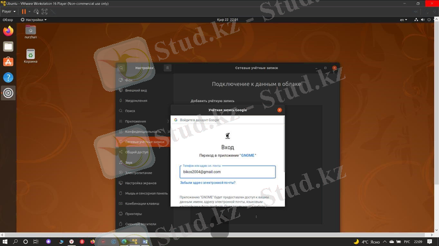Select the nurzhan home folder on desktop
This screenshot has width=439, height=246.
(31, 32)
